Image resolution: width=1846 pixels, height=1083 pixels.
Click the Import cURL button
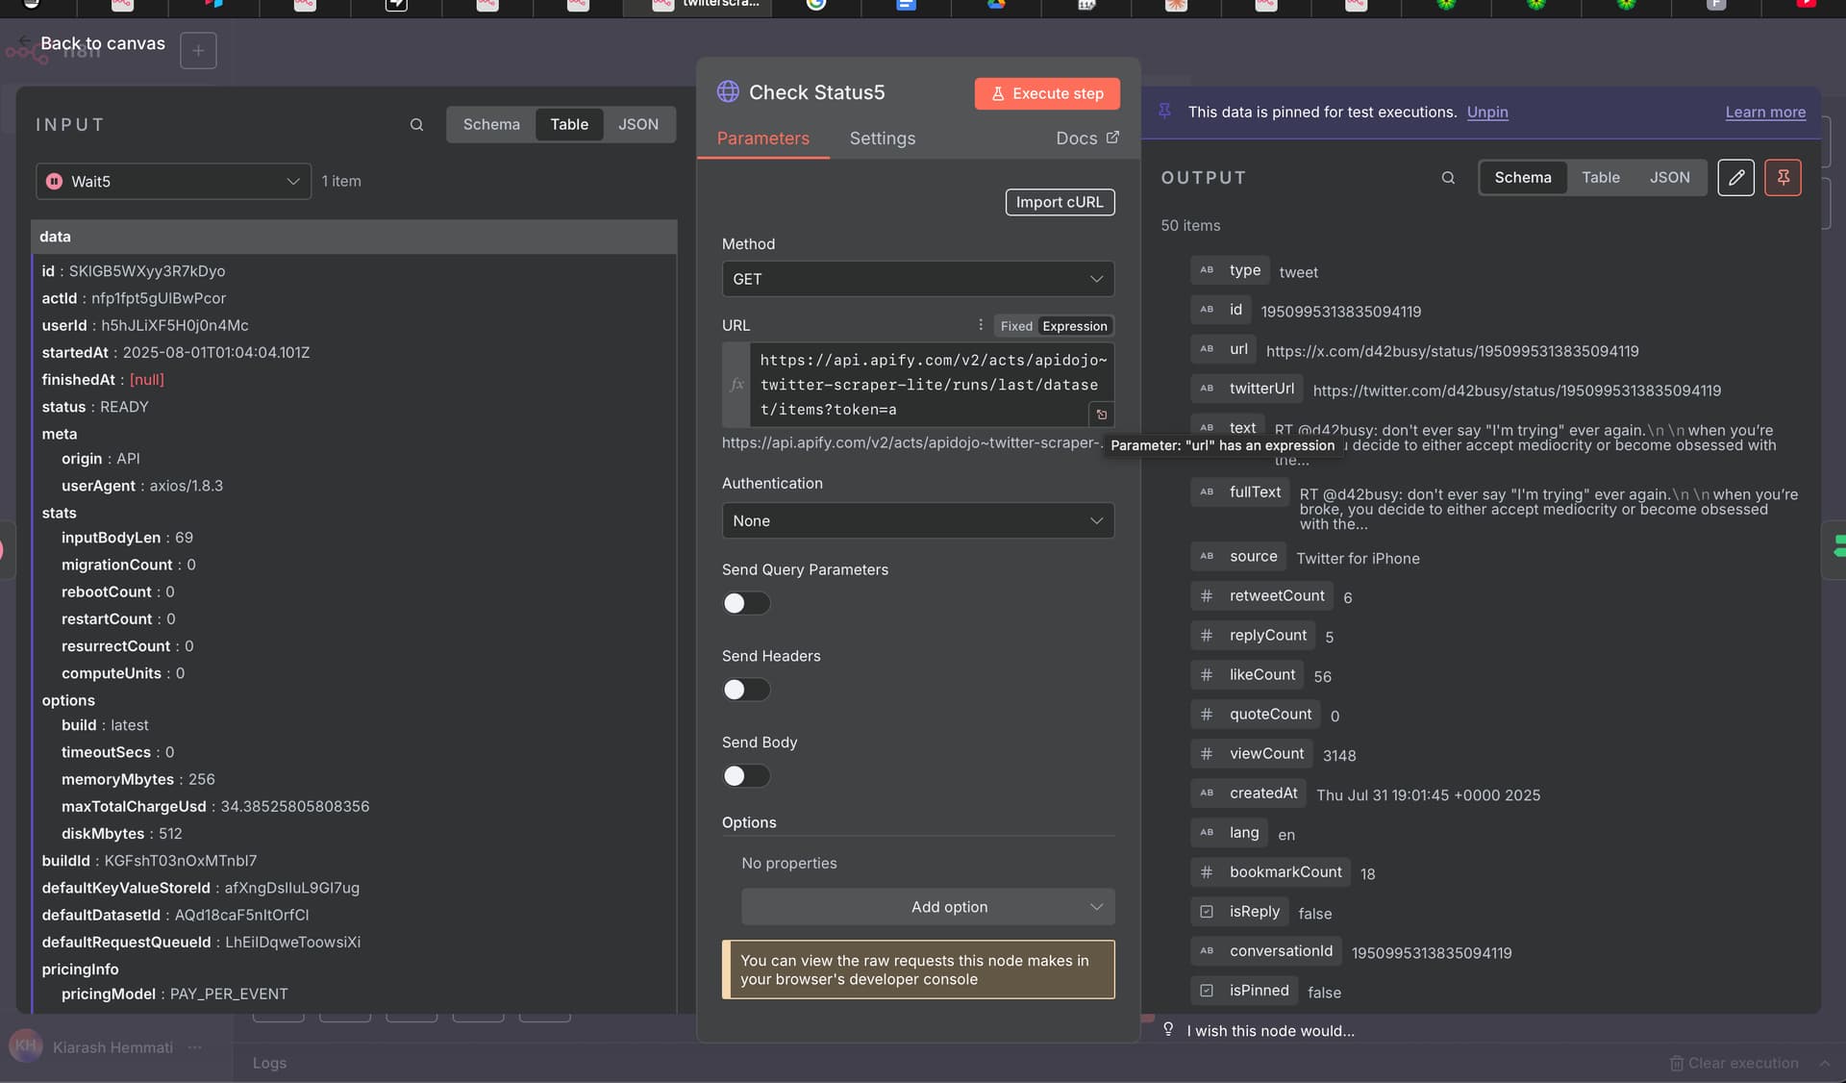1060,202
